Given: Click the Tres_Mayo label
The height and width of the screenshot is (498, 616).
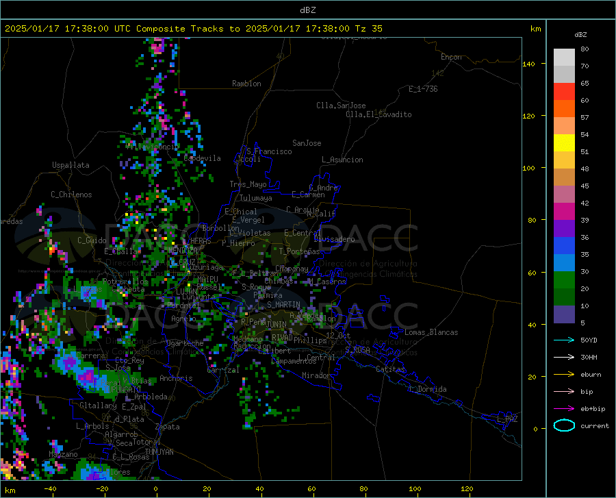Looking at the screenshot, I should click(x=248, y=184).
